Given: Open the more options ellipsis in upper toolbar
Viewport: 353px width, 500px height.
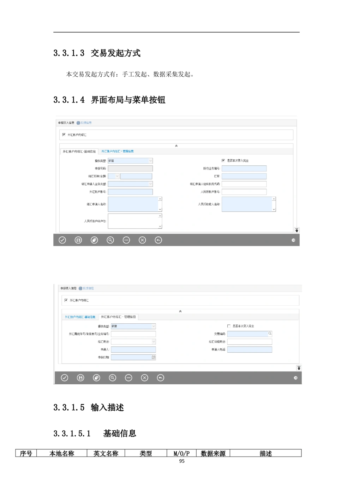Looking at the screenshot, I should tap(126, 240).
